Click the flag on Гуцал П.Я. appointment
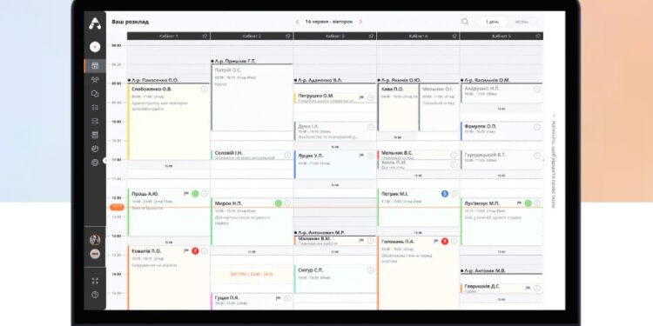This screenshot has width=653, height=326. (x=278, y=298)
